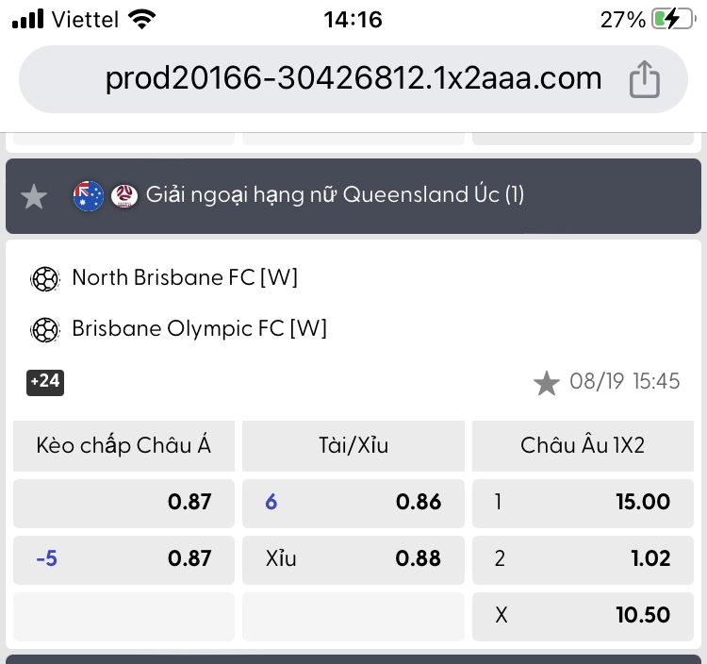This screenshot has width=707, height=664.
Task: Choose Over 6 goals at 0.86
Action: 353,503
